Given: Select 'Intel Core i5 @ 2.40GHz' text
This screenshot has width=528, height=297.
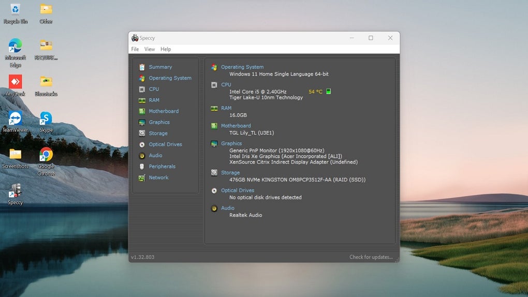Looking at the screenshot, I should pyautogui.click(x=258, y=92).
